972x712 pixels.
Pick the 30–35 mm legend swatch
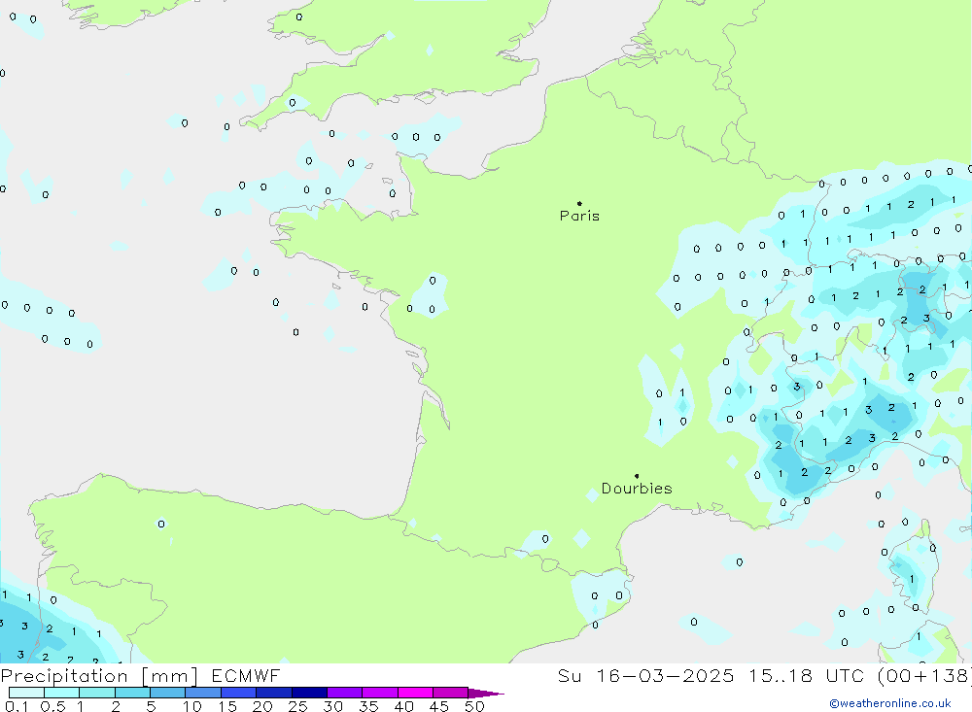(345, 693)
